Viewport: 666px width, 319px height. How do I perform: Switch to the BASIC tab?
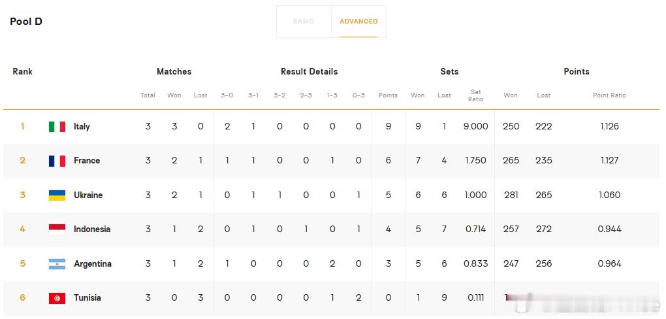[x=303, y=22]
